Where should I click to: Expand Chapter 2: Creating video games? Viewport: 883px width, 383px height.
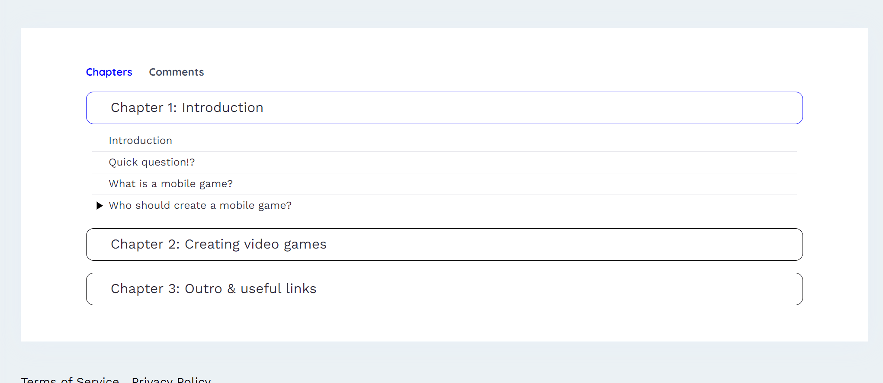pyautogui.click(x=444, y=244)
